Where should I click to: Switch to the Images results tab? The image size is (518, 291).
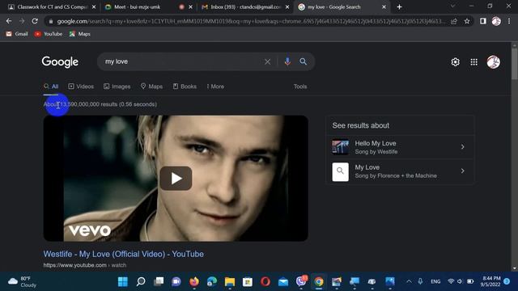tap(117, 86)
